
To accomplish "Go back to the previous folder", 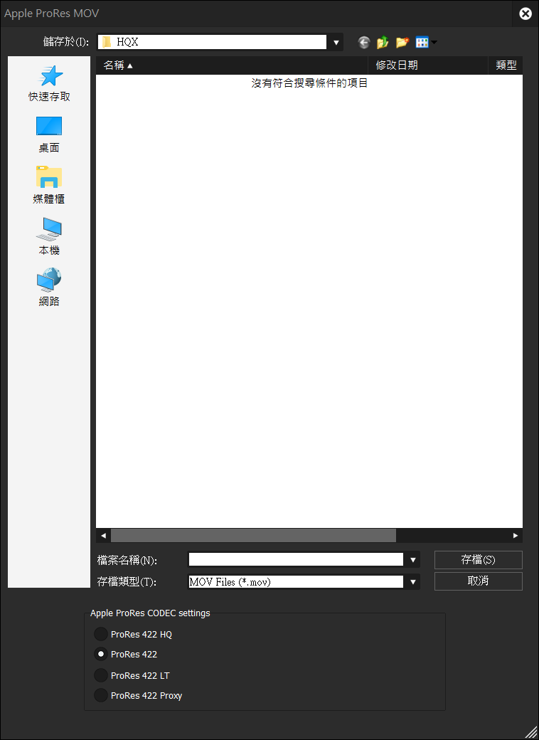I will point(363,43).
